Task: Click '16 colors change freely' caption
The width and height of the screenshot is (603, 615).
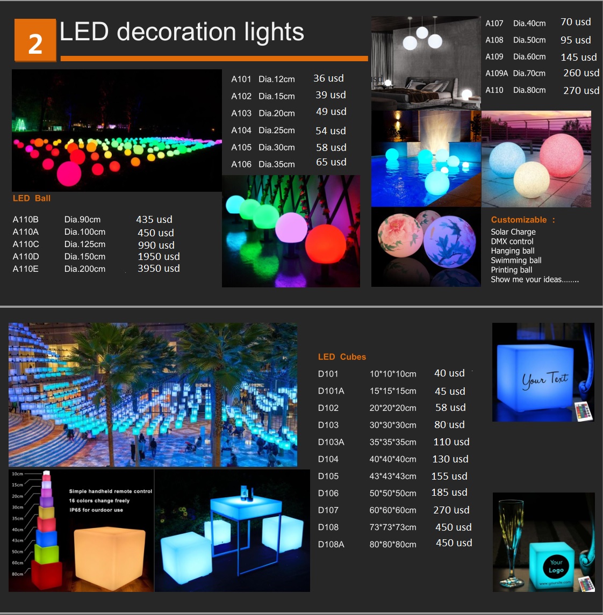Action: tap(99, 501)
